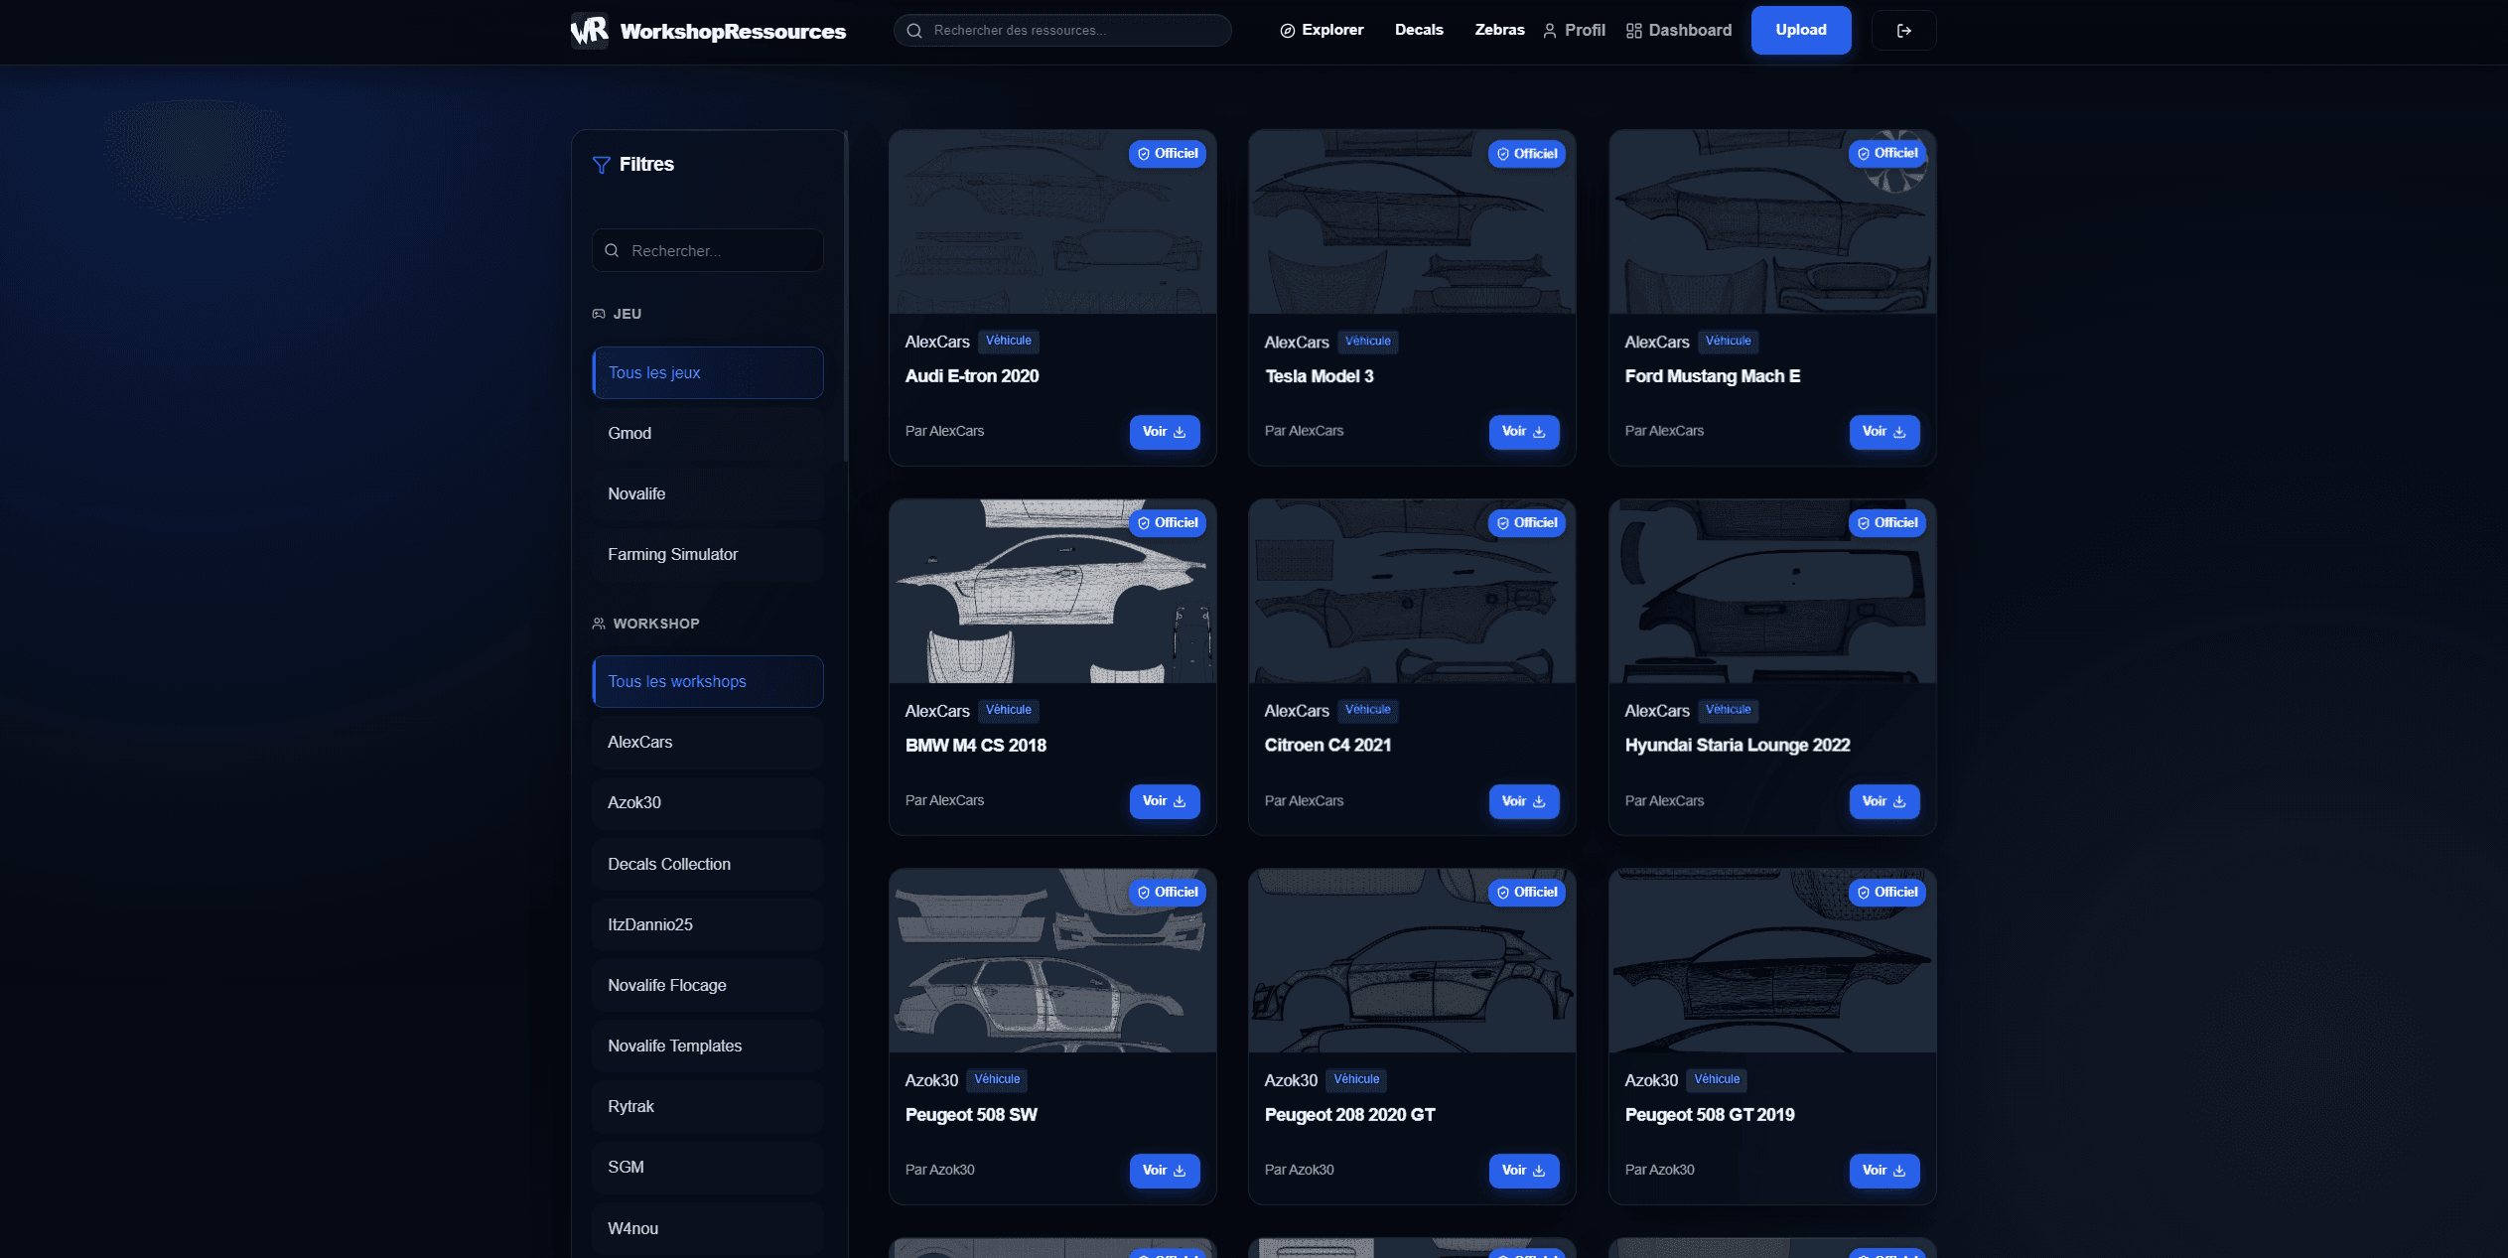Image resolution: width=2508 pixels, height=1258 pixels.
Task: Filter by Farming Simulator game
Action: click(x=708, y=555)
